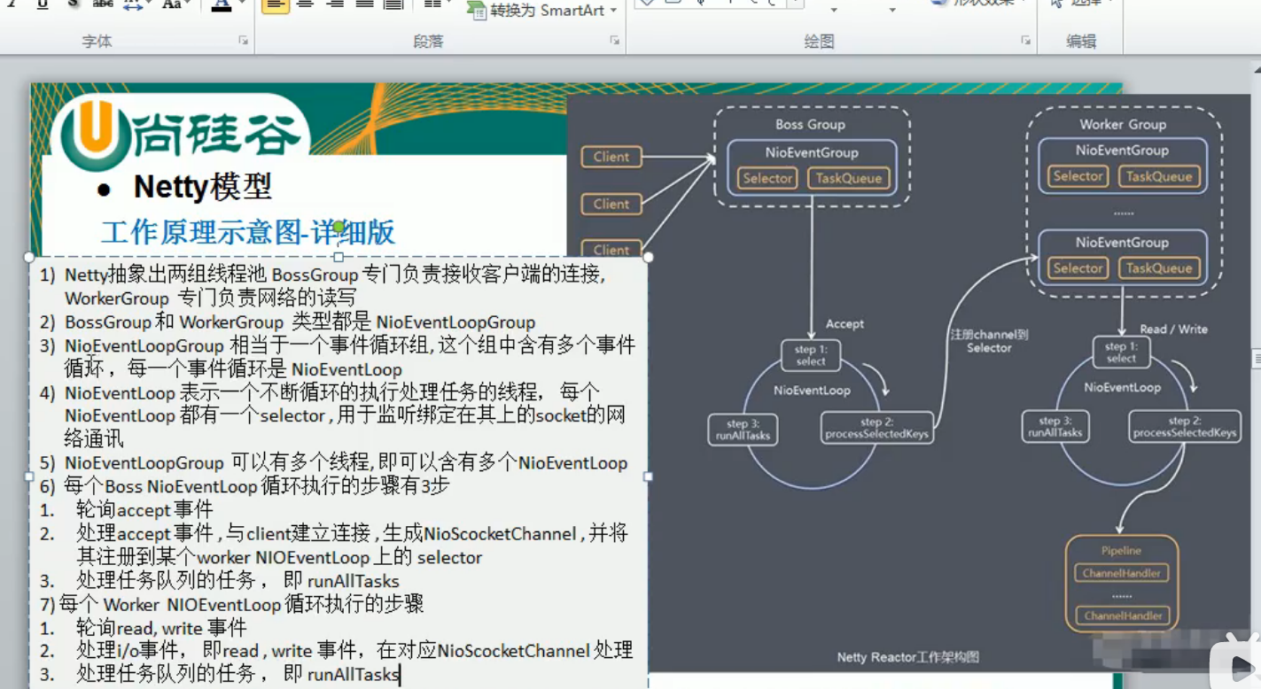Click the '处理accept 事件, 与client建立连接' line
1261x689 pixels.
tap(352, 533)
